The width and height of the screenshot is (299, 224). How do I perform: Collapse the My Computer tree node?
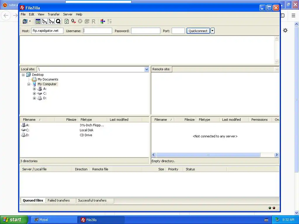(x=29, y=84)
